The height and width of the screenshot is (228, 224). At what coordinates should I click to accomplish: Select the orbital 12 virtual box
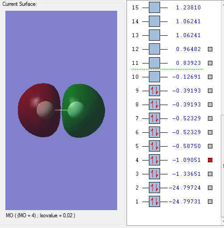click(x=154, y=49)
